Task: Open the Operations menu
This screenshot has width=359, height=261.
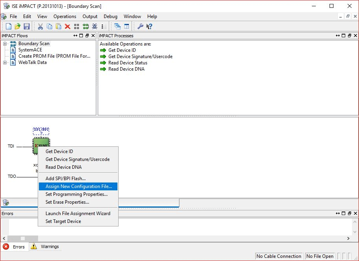Action: (x=65, y=16)
